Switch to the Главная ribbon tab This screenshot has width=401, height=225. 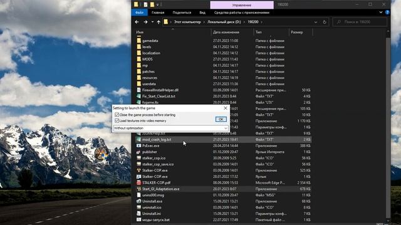(x=158, y=12)
